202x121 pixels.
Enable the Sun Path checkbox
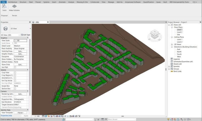coord(15,67)
